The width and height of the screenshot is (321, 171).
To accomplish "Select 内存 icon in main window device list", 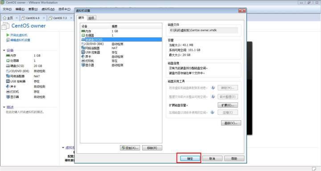I will tap(8, 56).
